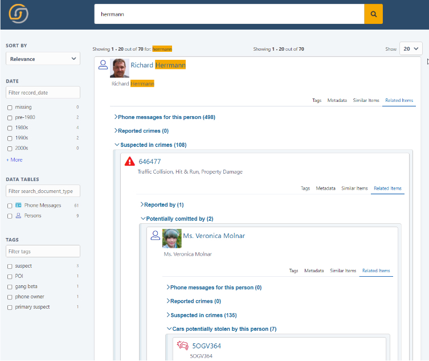Open Tags tab for crime 646477
Image resolution: width=429 pixels, height=361 pixels.
(x=305, y=188)
